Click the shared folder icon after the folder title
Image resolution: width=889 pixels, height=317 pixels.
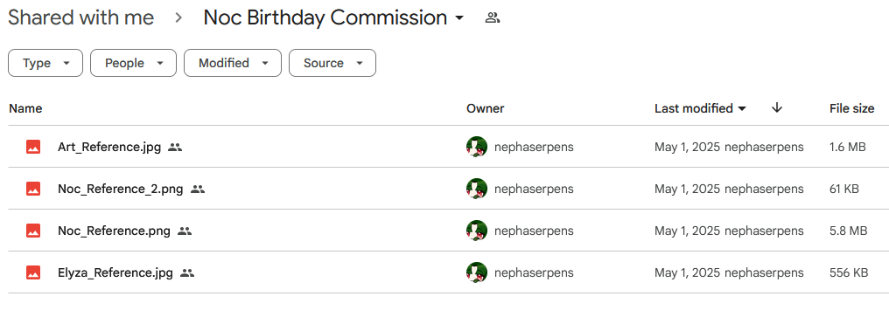coord(492,18)
